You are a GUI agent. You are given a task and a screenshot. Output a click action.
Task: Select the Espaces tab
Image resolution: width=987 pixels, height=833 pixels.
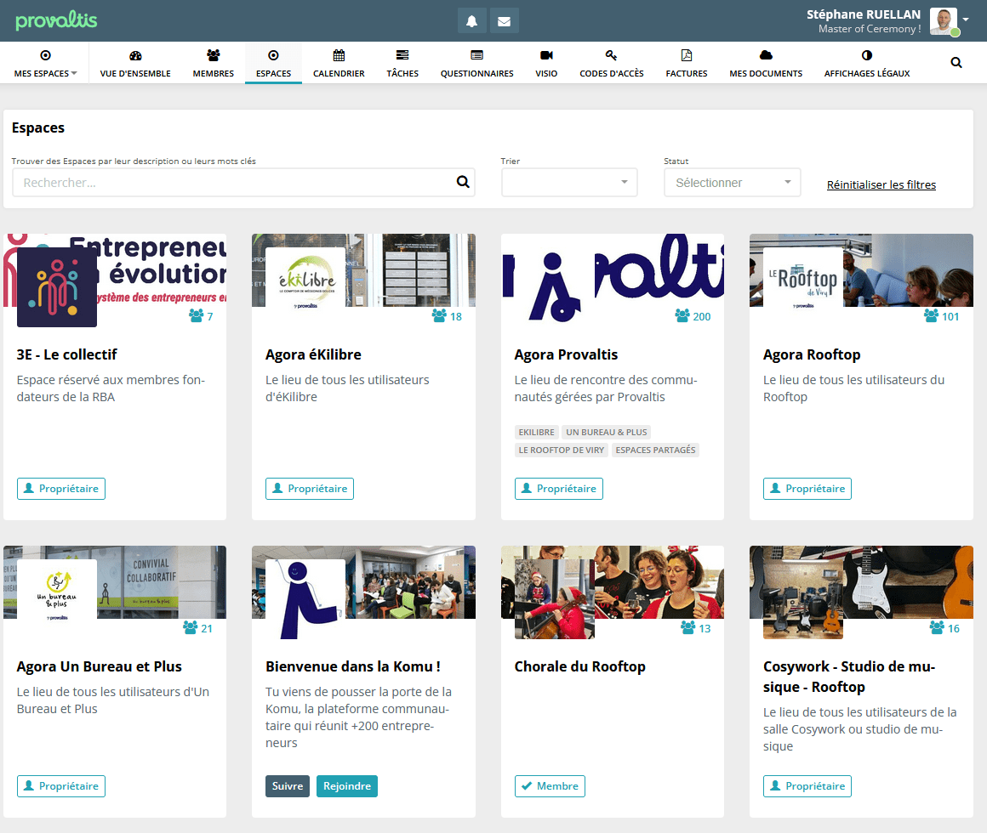[273, 64]
